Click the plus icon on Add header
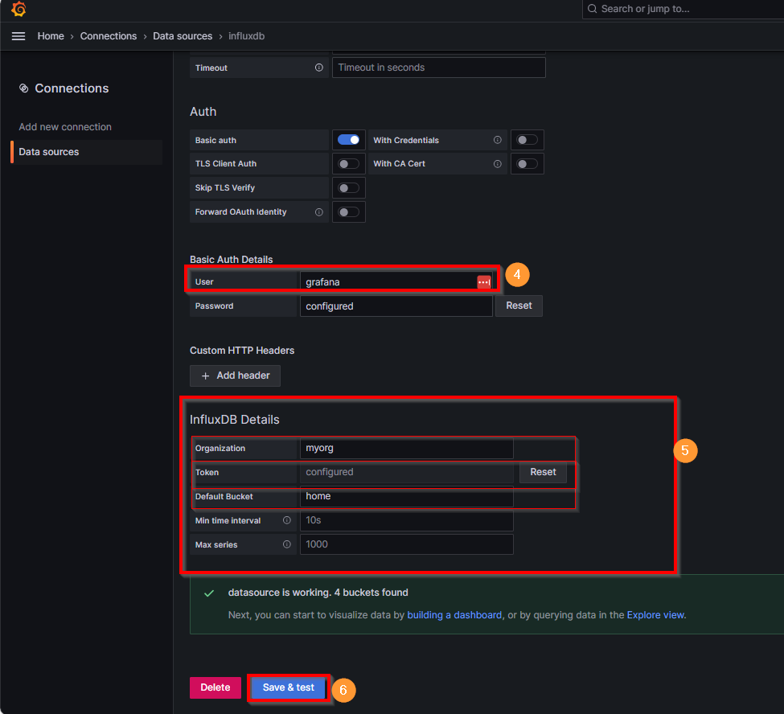 point(205,375)
